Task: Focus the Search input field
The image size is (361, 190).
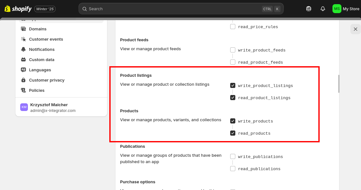Action: (181, 9)
